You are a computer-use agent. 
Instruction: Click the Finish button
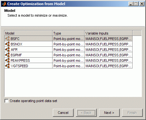(x=132, y=113)
